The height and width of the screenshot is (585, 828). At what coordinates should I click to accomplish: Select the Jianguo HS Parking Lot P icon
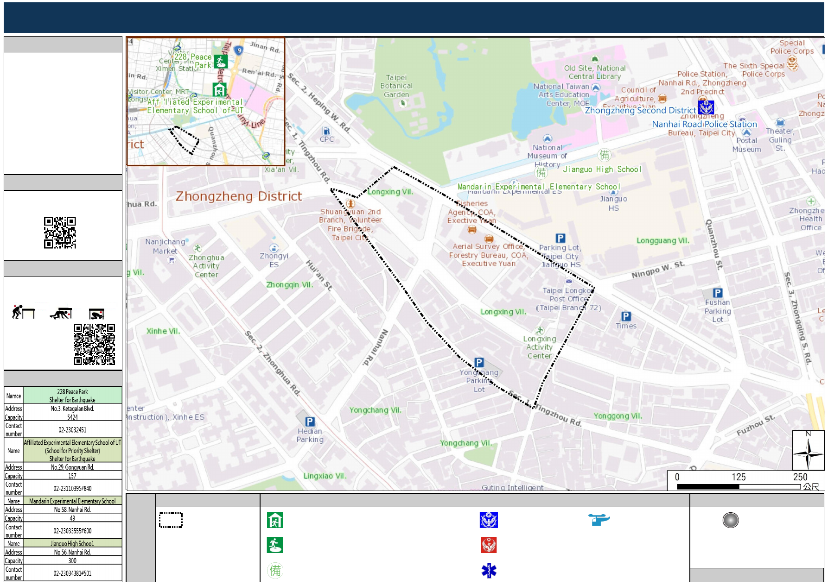coord(560,238)
